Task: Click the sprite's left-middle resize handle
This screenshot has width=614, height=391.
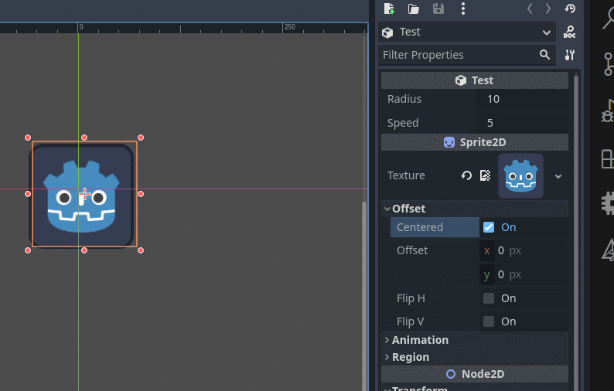Action: [28, 194]
